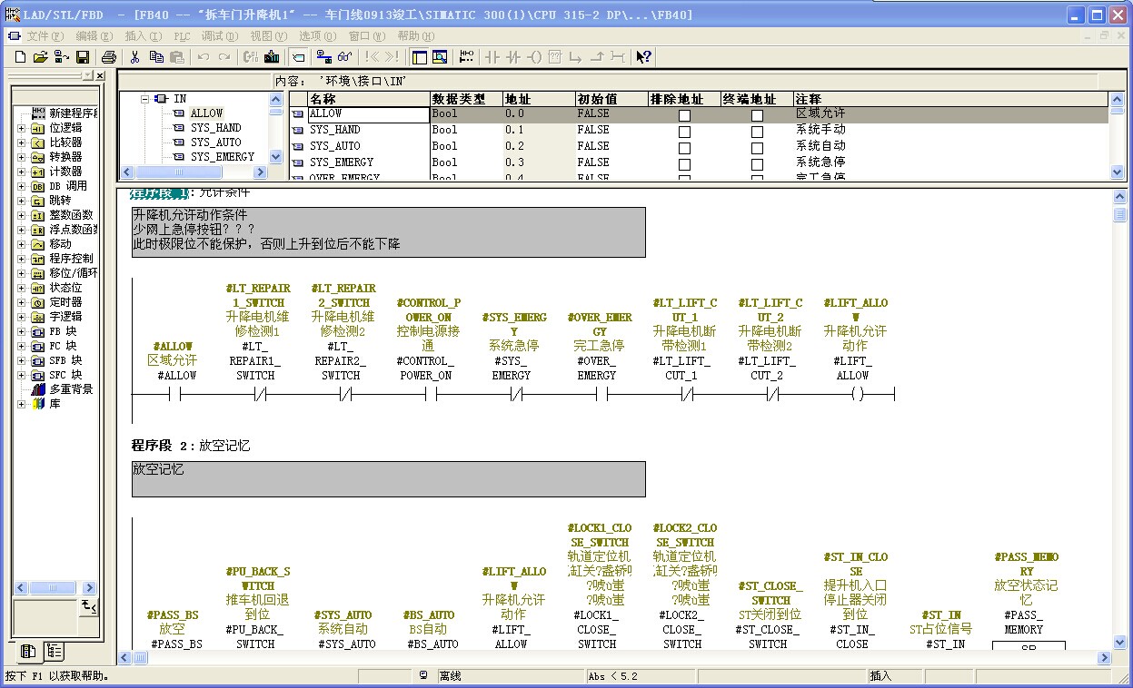Open the 帮助(H) menu
The width and height of the screenshot is (1133, 688).
416,35
